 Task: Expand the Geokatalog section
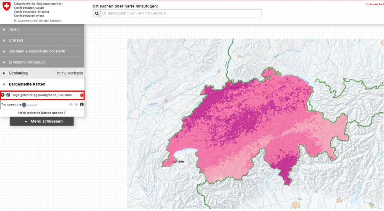point(18,73)
